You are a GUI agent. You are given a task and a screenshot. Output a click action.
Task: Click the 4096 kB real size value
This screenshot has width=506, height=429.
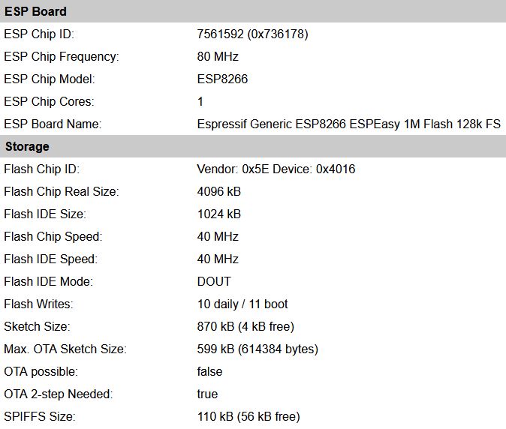pos(219,191)
